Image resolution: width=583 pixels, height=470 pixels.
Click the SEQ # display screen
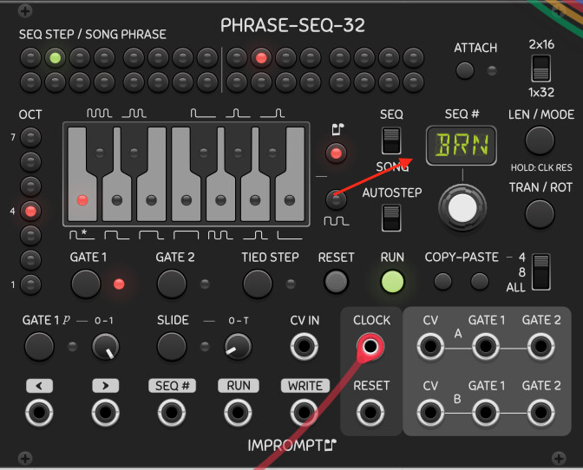[x=462, y=144]
